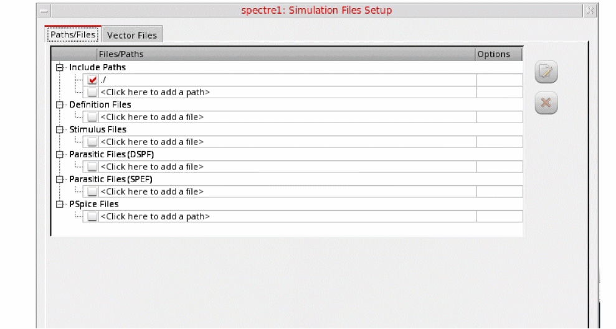Click to add a Stimulus file
Image resolution: width=616 pixels, height=329 pixels.
coord(152,142)
